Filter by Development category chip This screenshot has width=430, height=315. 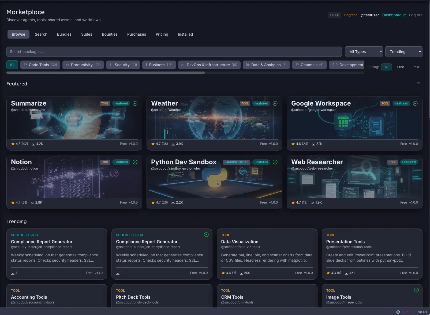coord(347,65)
